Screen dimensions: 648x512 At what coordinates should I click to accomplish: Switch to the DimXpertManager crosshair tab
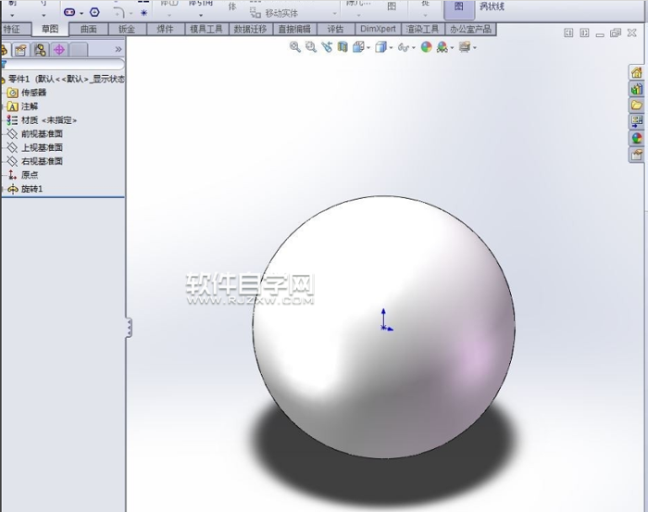59,50
